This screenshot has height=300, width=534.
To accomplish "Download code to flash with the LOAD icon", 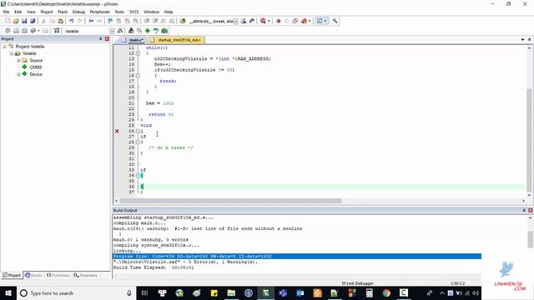I will 57,31.
